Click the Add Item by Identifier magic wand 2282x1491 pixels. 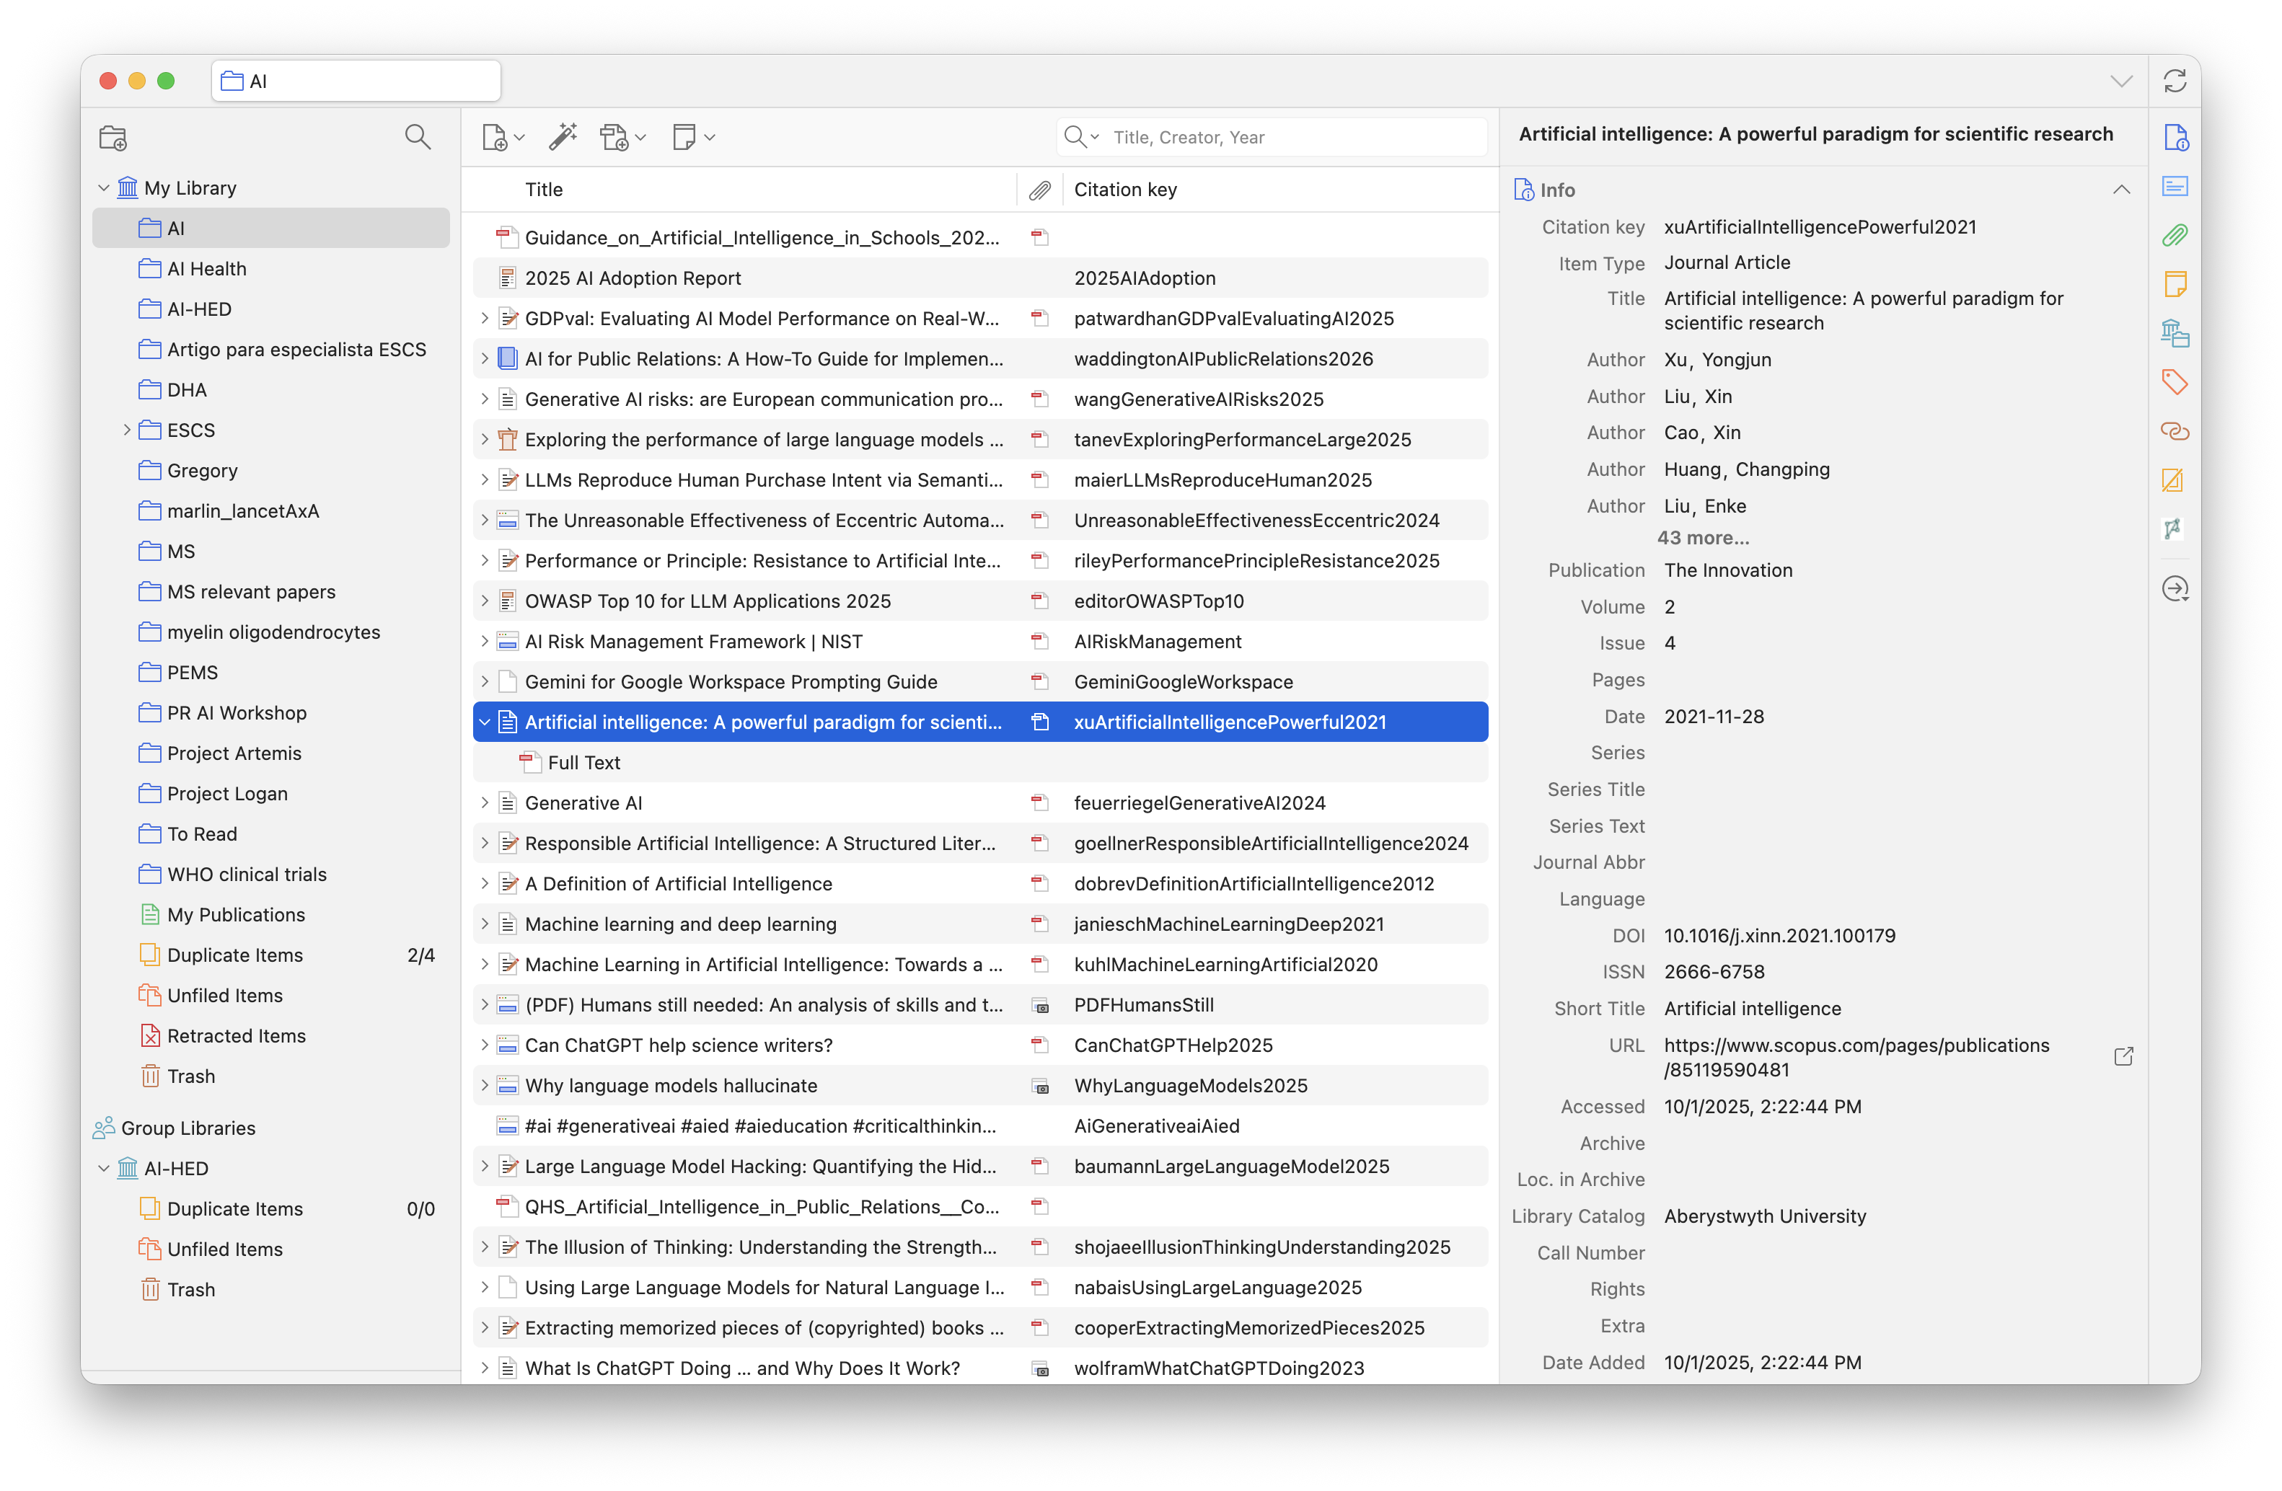(x=563, y=136)
